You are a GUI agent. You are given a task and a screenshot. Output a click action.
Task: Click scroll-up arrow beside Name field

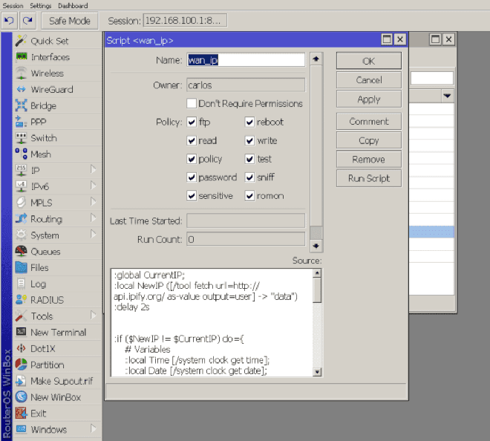point(316,59)
